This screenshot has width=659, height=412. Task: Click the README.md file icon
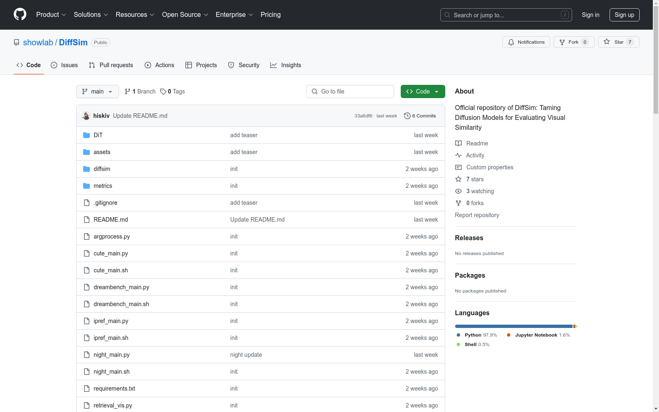86,220
